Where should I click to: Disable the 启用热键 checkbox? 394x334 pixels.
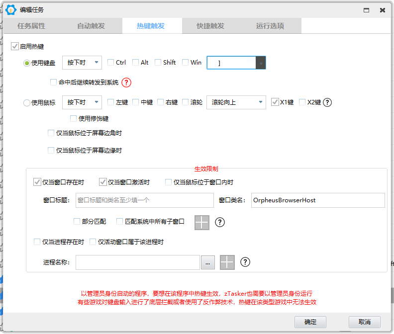(x=15, y=47)
